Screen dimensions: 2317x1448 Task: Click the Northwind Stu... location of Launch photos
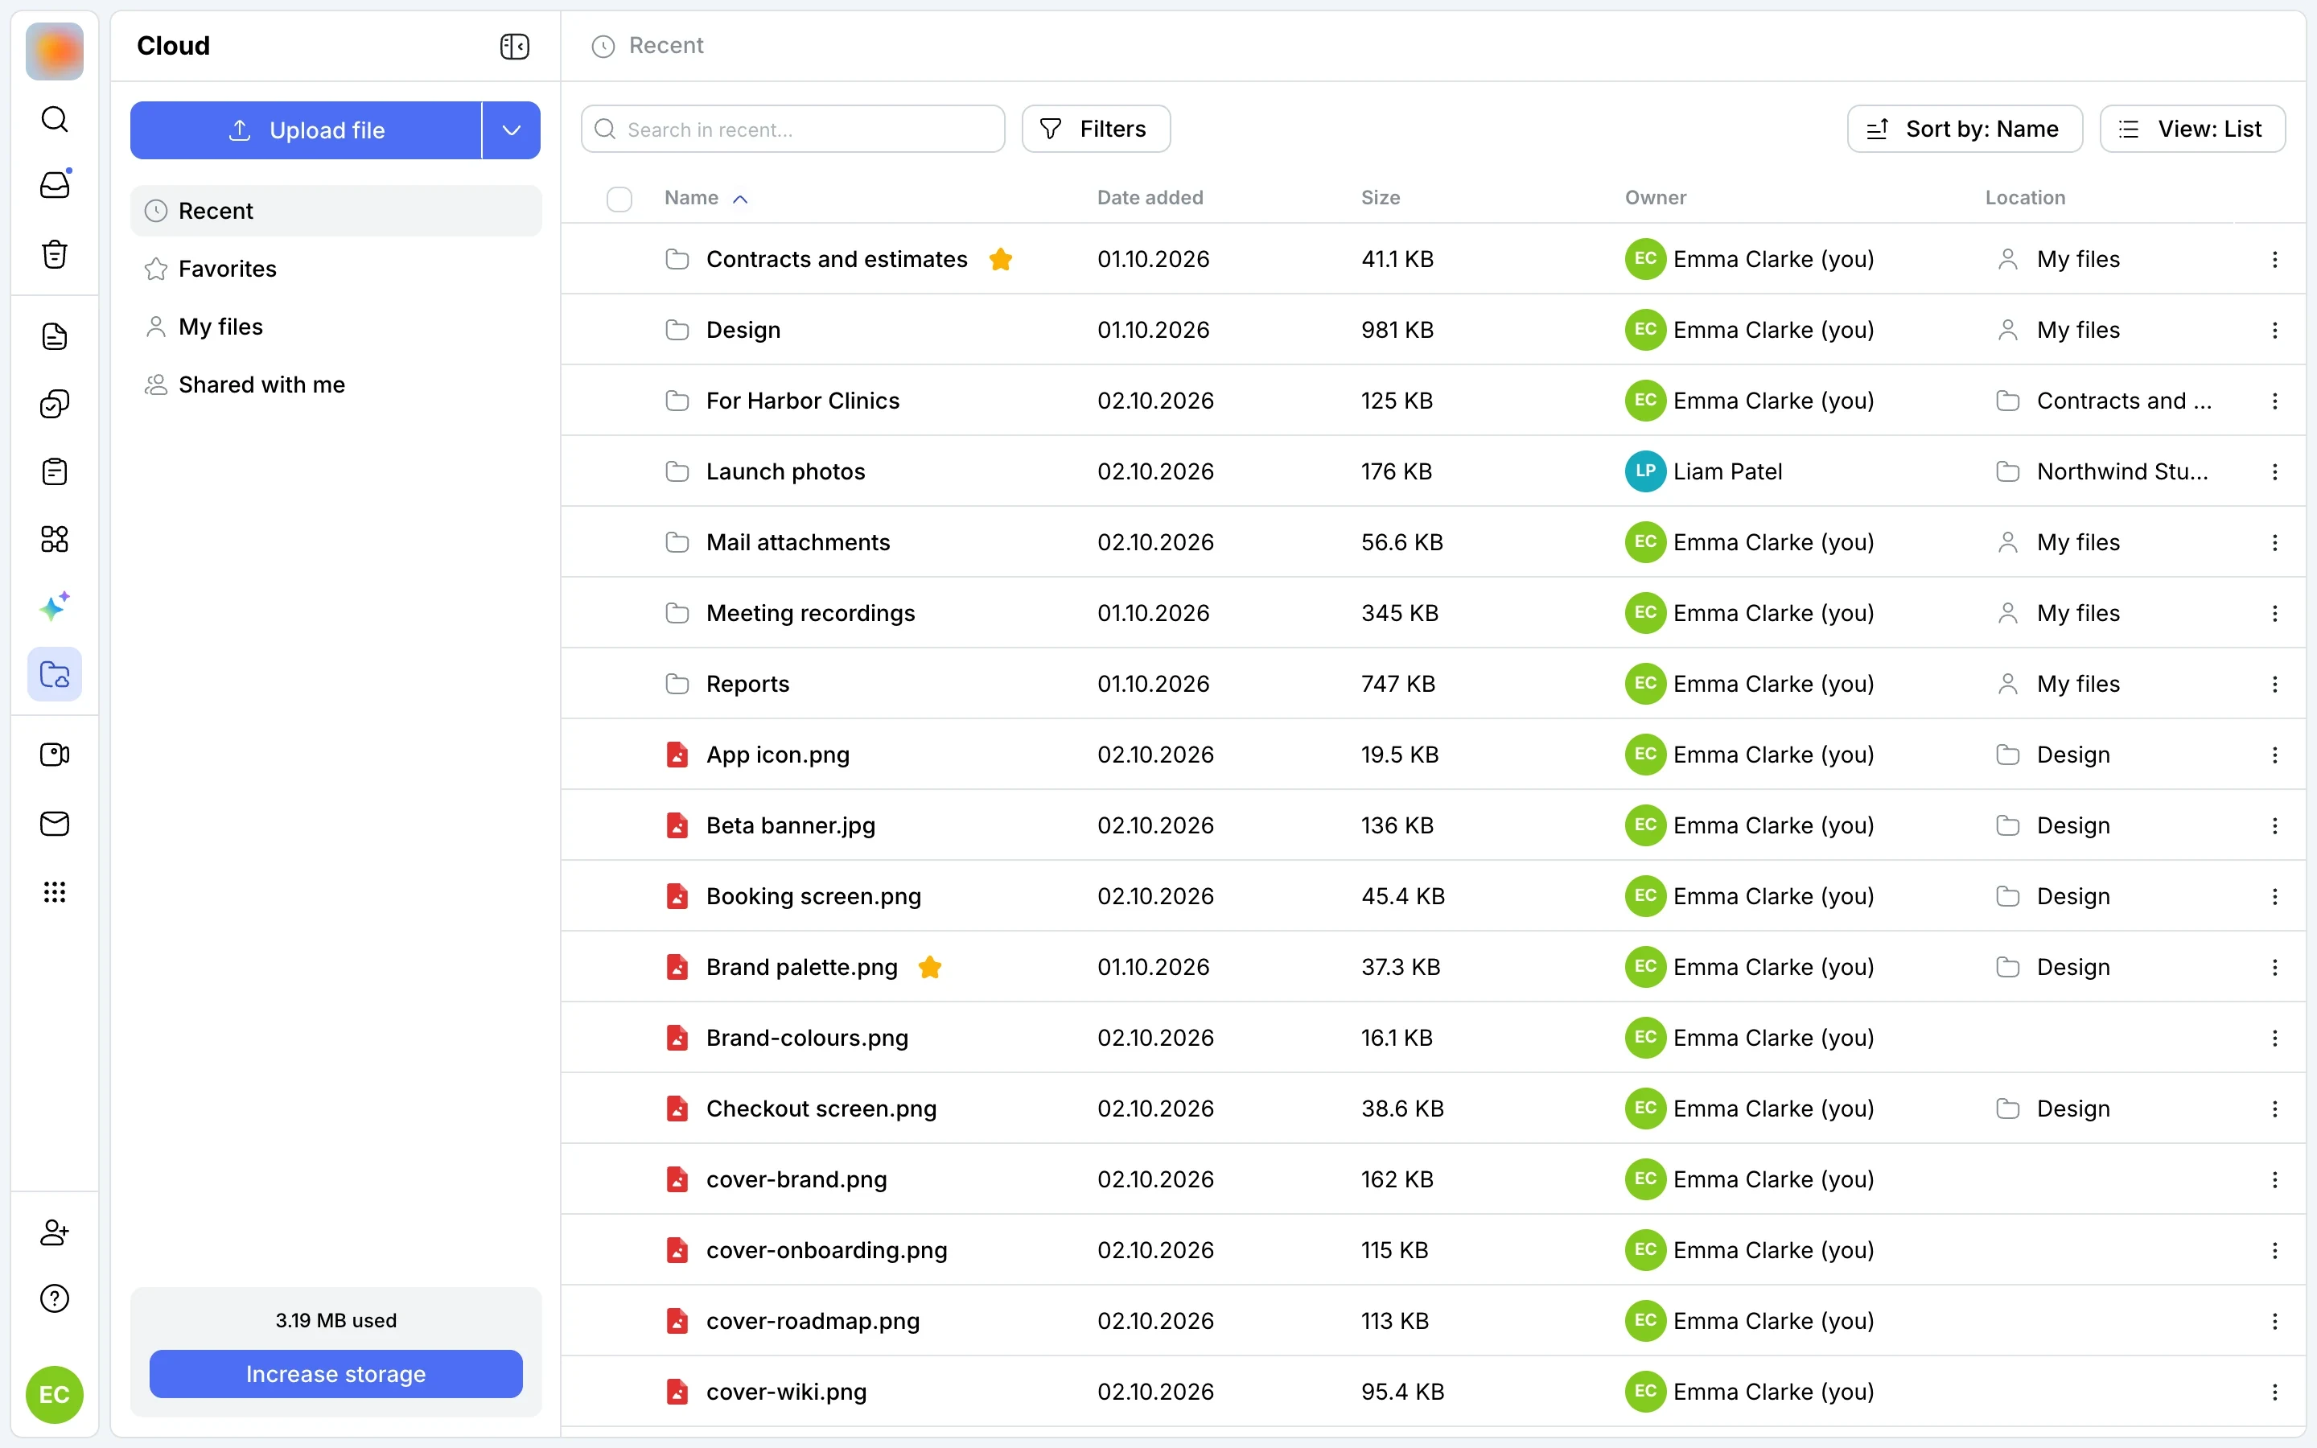pos(2122,471)
